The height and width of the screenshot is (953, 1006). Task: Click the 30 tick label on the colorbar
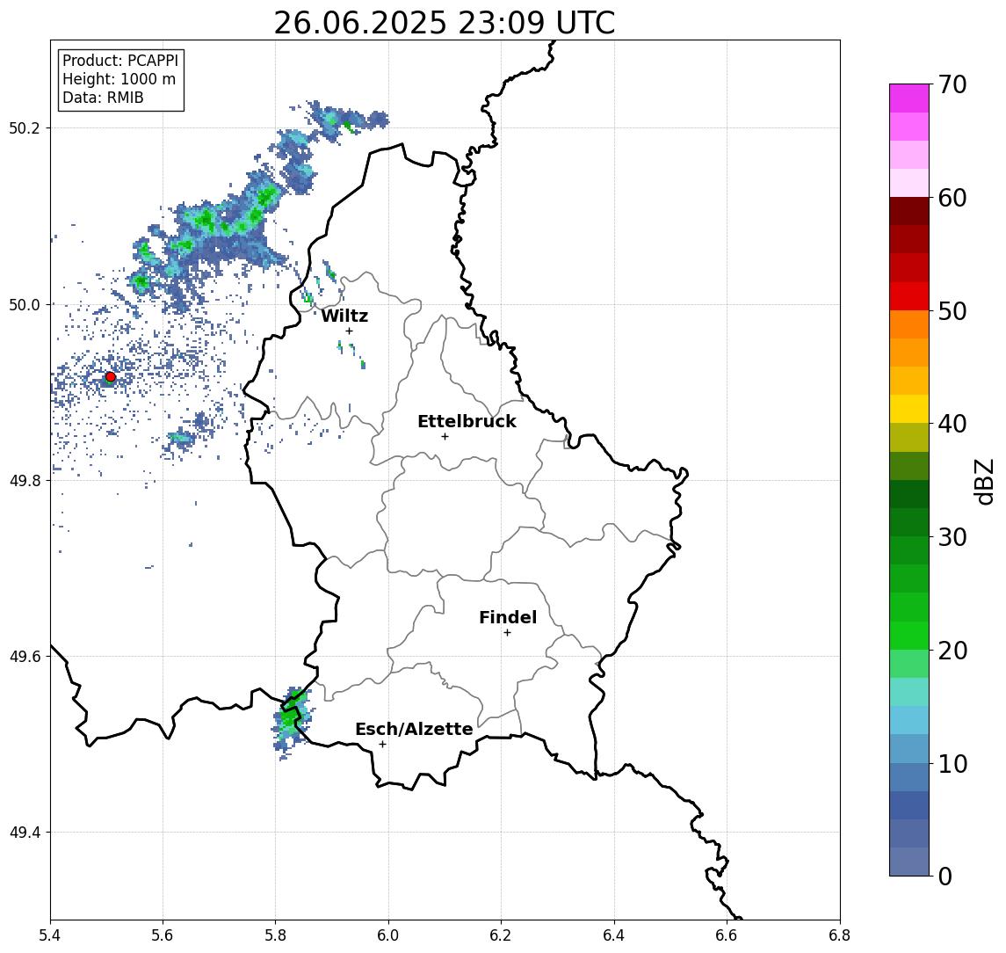click(952, 537)
